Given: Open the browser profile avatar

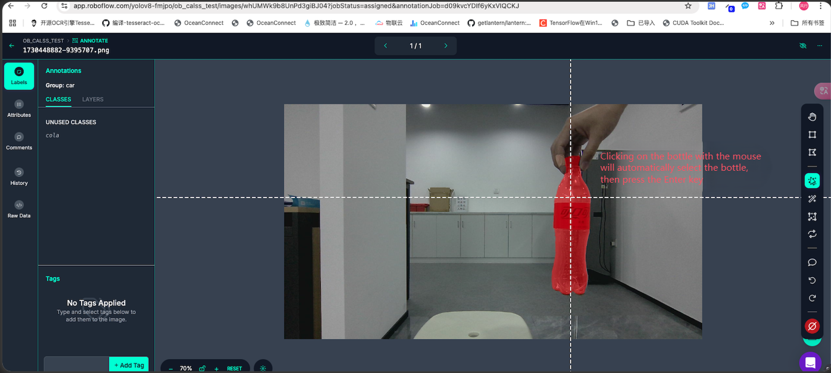Looking at the screenshot, I should click(804, 6).
